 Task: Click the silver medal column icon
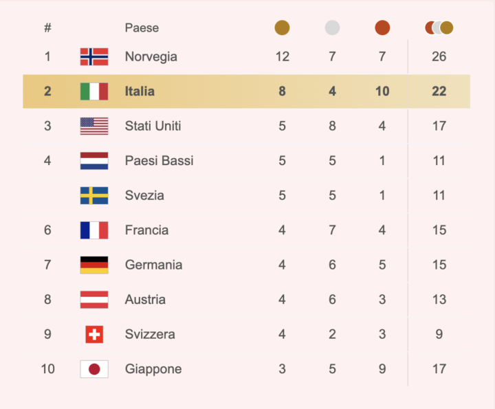point(332,28)
